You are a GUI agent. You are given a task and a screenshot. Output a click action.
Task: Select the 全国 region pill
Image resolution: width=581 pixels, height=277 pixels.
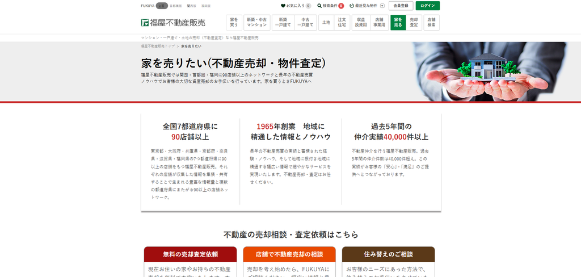pyautogui.click(x=162, y=6)
